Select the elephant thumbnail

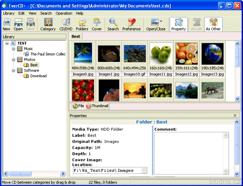click(x=213, y=90)
